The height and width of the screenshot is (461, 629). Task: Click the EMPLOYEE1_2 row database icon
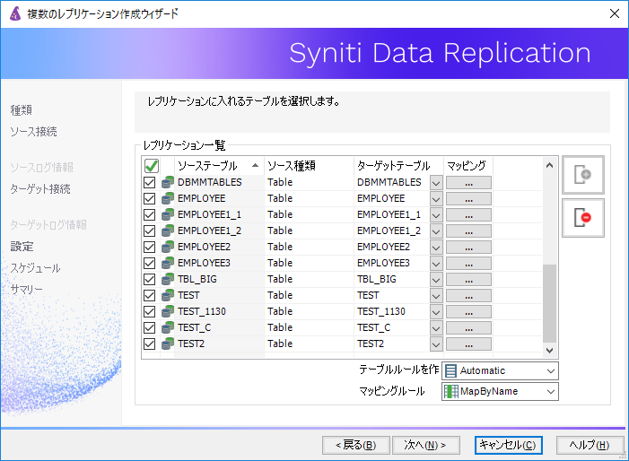tap(167, 230)
